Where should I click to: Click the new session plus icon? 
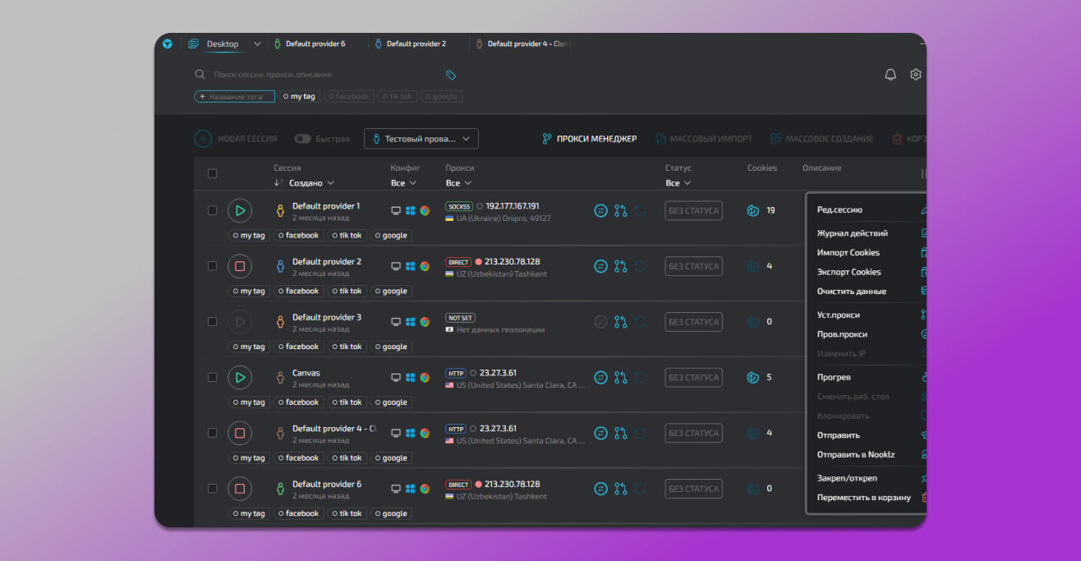click(x=203, y=139)
